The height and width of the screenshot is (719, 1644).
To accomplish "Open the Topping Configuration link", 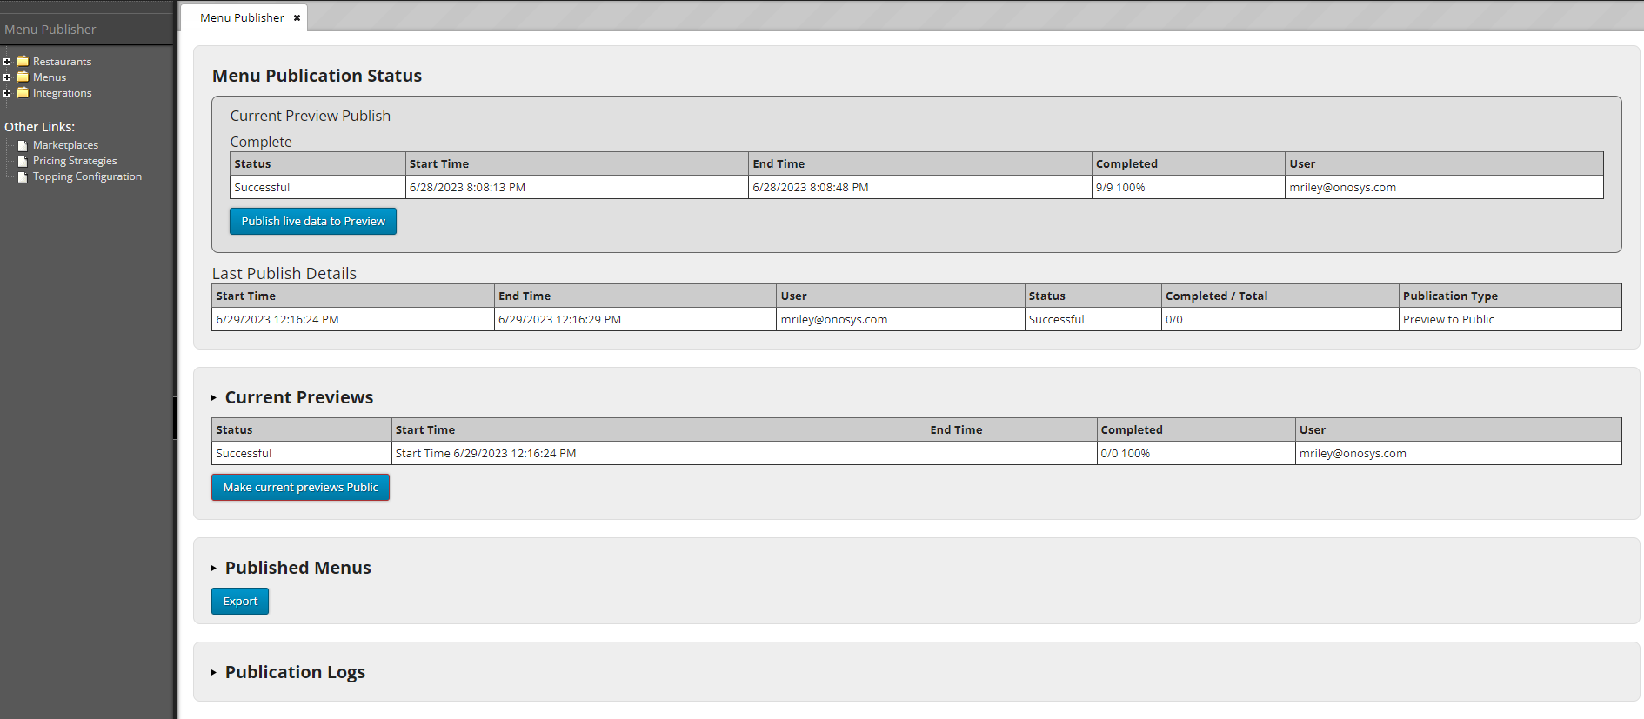I will (x=87, y=176).
